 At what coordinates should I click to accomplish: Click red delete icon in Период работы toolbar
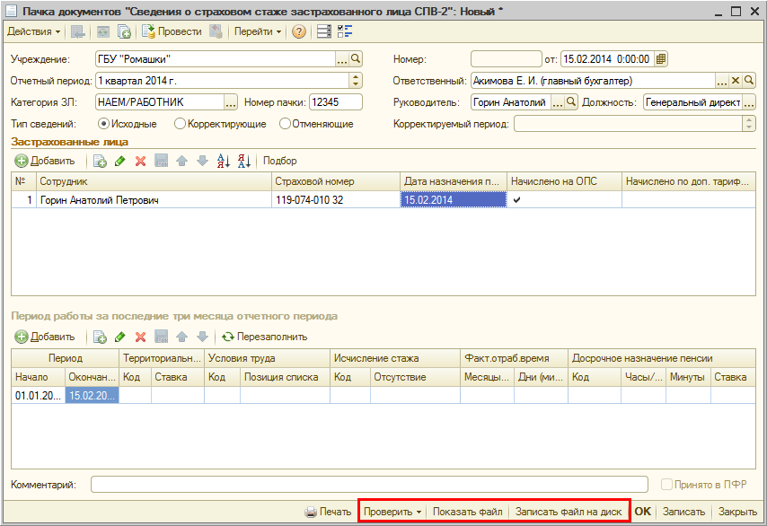(x=141, y=337)
